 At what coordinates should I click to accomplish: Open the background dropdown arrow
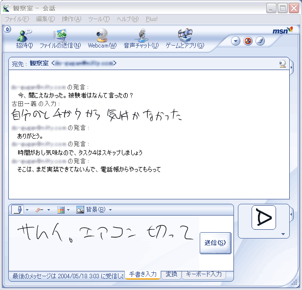110,210
